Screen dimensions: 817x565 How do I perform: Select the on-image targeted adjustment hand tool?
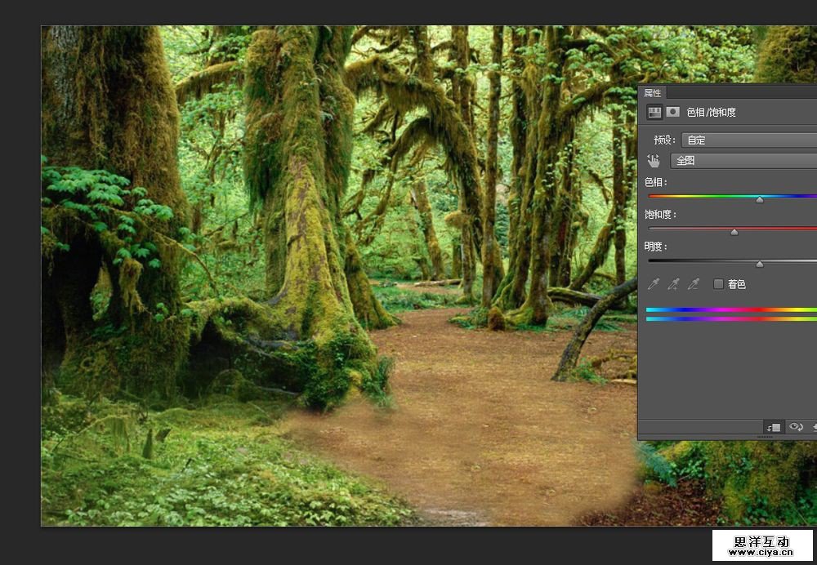point(654,161)
